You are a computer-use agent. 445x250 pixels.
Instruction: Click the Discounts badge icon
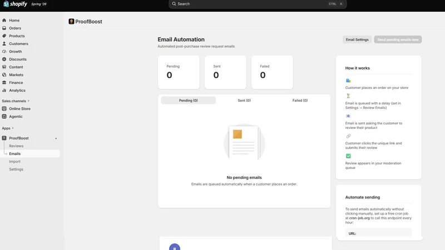[x=4, y=59]
